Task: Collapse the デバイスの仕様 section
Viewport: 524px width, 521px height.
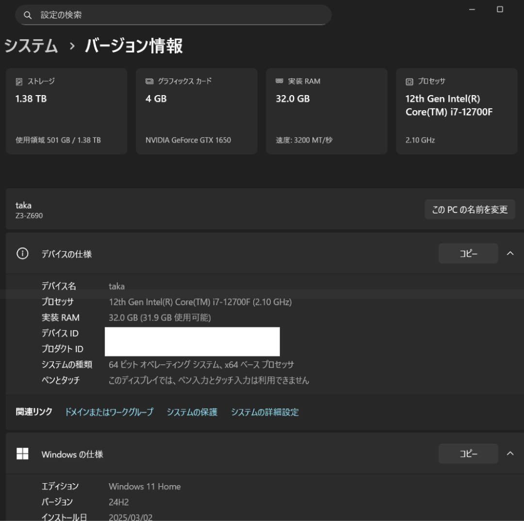Action: pyautogui.click(x=510, y=253)
